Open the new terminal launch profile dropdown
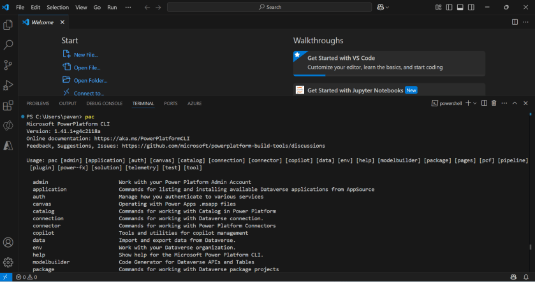 point(474,103)
